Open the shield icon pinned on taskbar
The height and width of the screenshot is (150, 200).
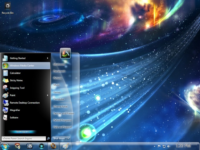pos(17,146)
